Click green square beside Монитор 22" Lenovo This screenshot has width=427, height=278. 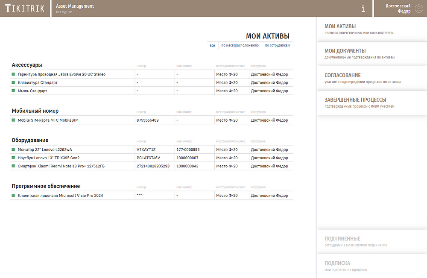point(13,149)
